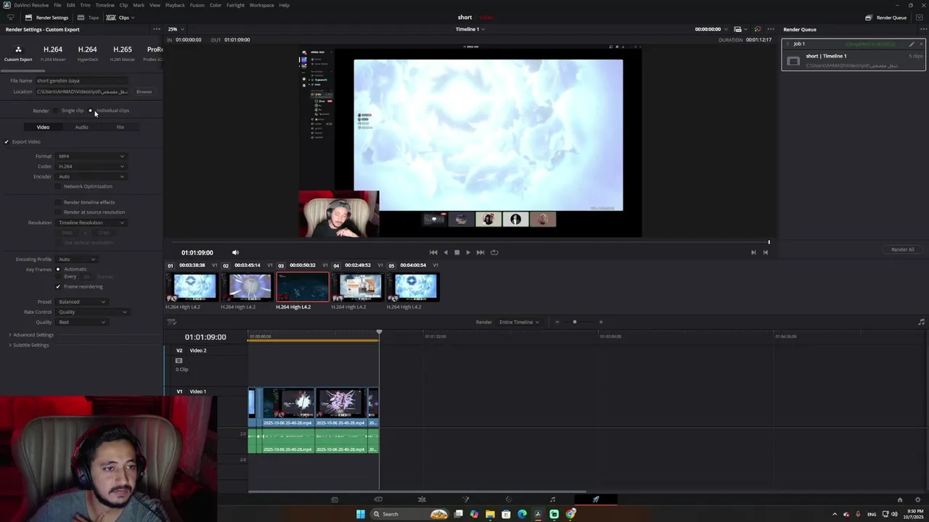Open the Deliver page rocket icon
This screenshot has height=522, width=929.
(x=596, y=500)
